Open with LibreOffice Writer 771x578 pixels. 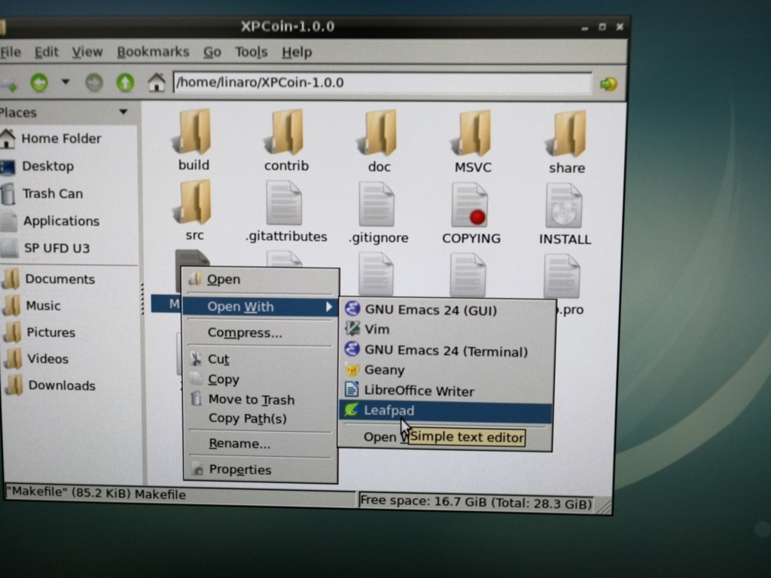coord(445,391)
